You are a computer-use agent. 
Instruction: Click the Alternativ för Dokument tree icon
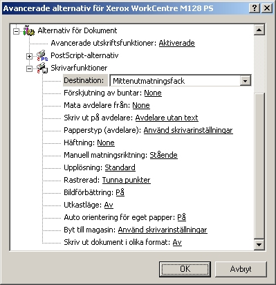pos(29,30)
